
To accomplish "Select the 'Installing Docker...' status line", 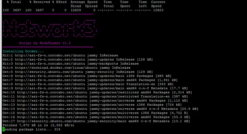I will (x=23, y=51).
